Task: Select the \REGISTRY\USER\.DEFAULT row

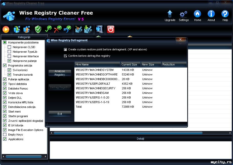Action: [131, 84]
